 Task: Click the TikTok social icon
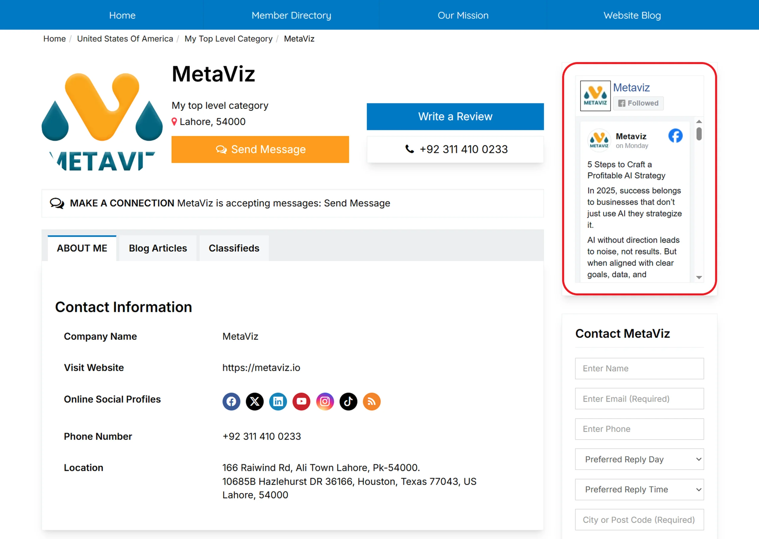[348, 402]
